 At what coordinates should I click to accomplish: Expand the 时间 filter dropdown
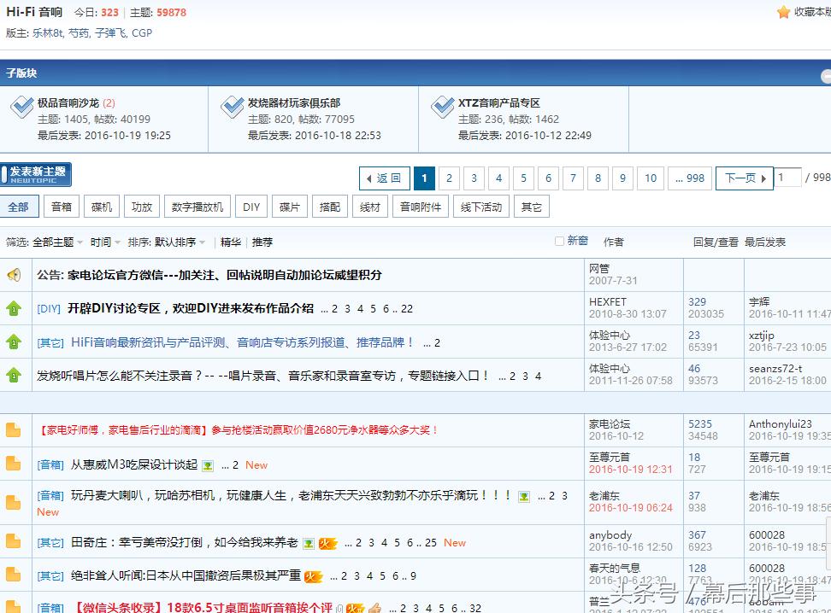tap(100, 241)
